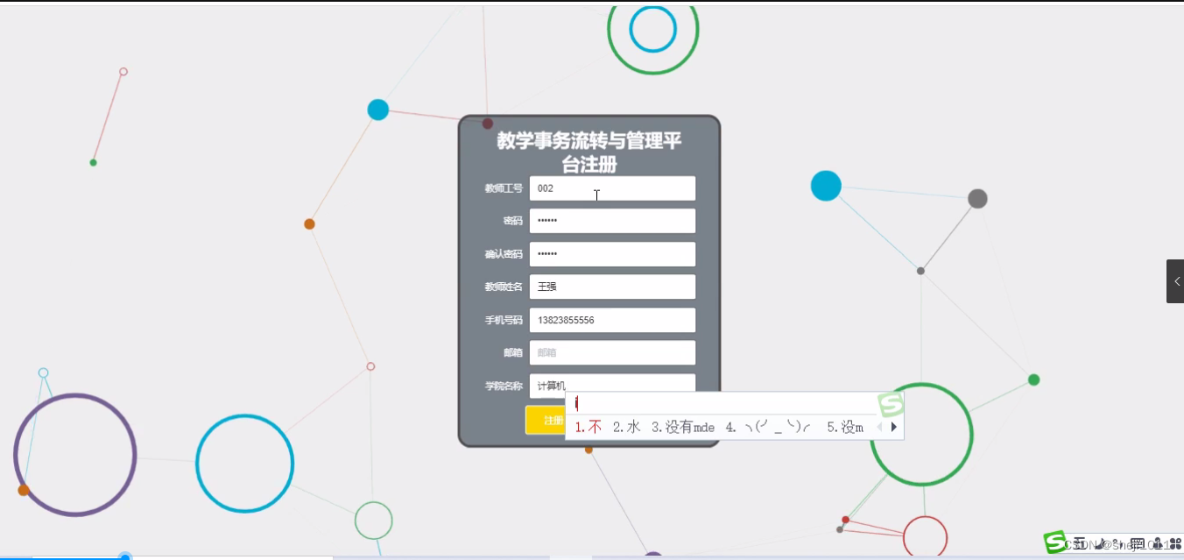Click the 教师工号 label

504,188
